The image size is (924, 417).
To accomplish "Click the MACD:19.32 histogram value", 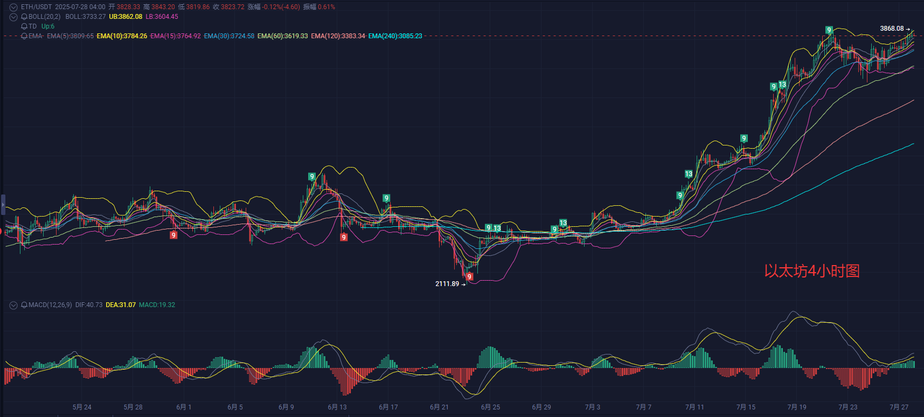I will pos(157,305).
